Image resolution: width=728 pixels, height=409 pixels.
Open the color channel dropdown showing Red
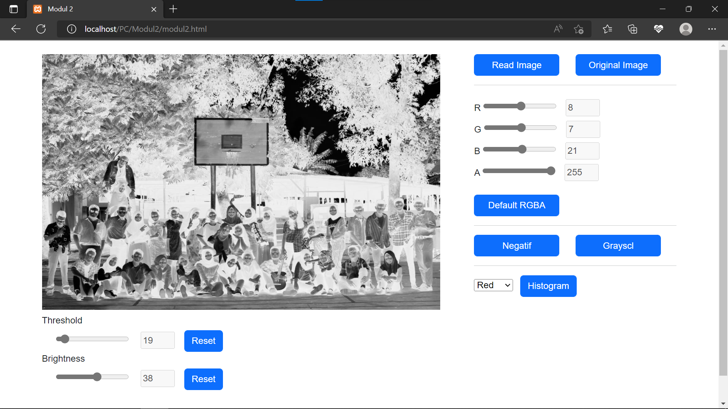pos(493,285)
